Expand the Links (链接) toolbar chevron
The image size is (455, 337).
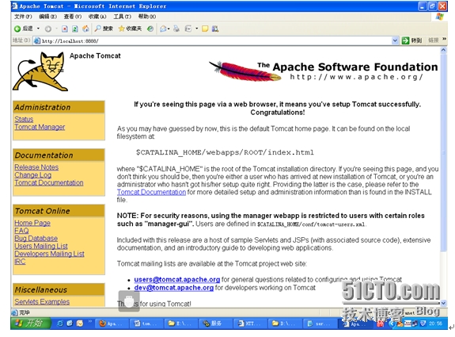click(444, 40)
